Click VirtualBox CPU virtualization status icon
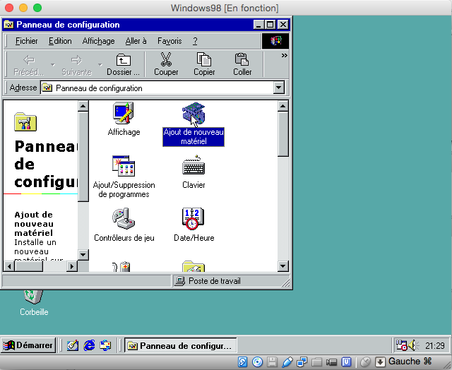452x370 pixels. [x=346, y=362]
